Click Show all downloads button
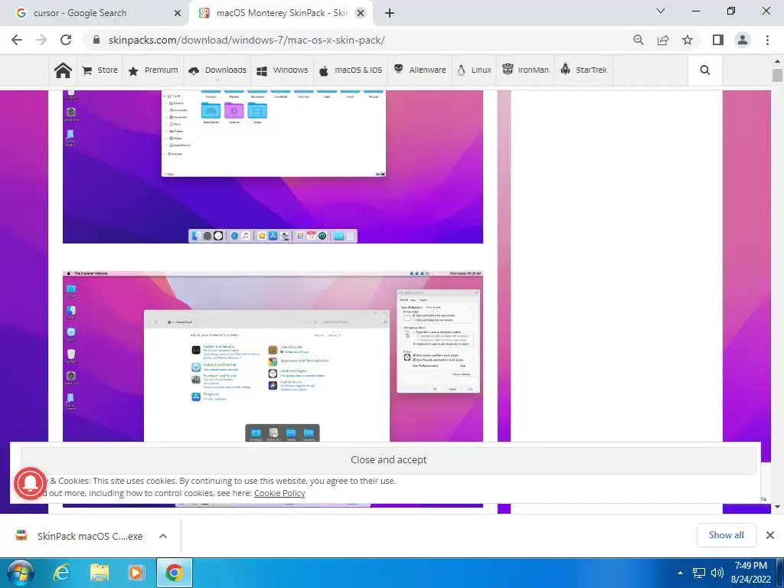This screenshot has height=588, width=784. pyautogui.click(x=726, y=535)
